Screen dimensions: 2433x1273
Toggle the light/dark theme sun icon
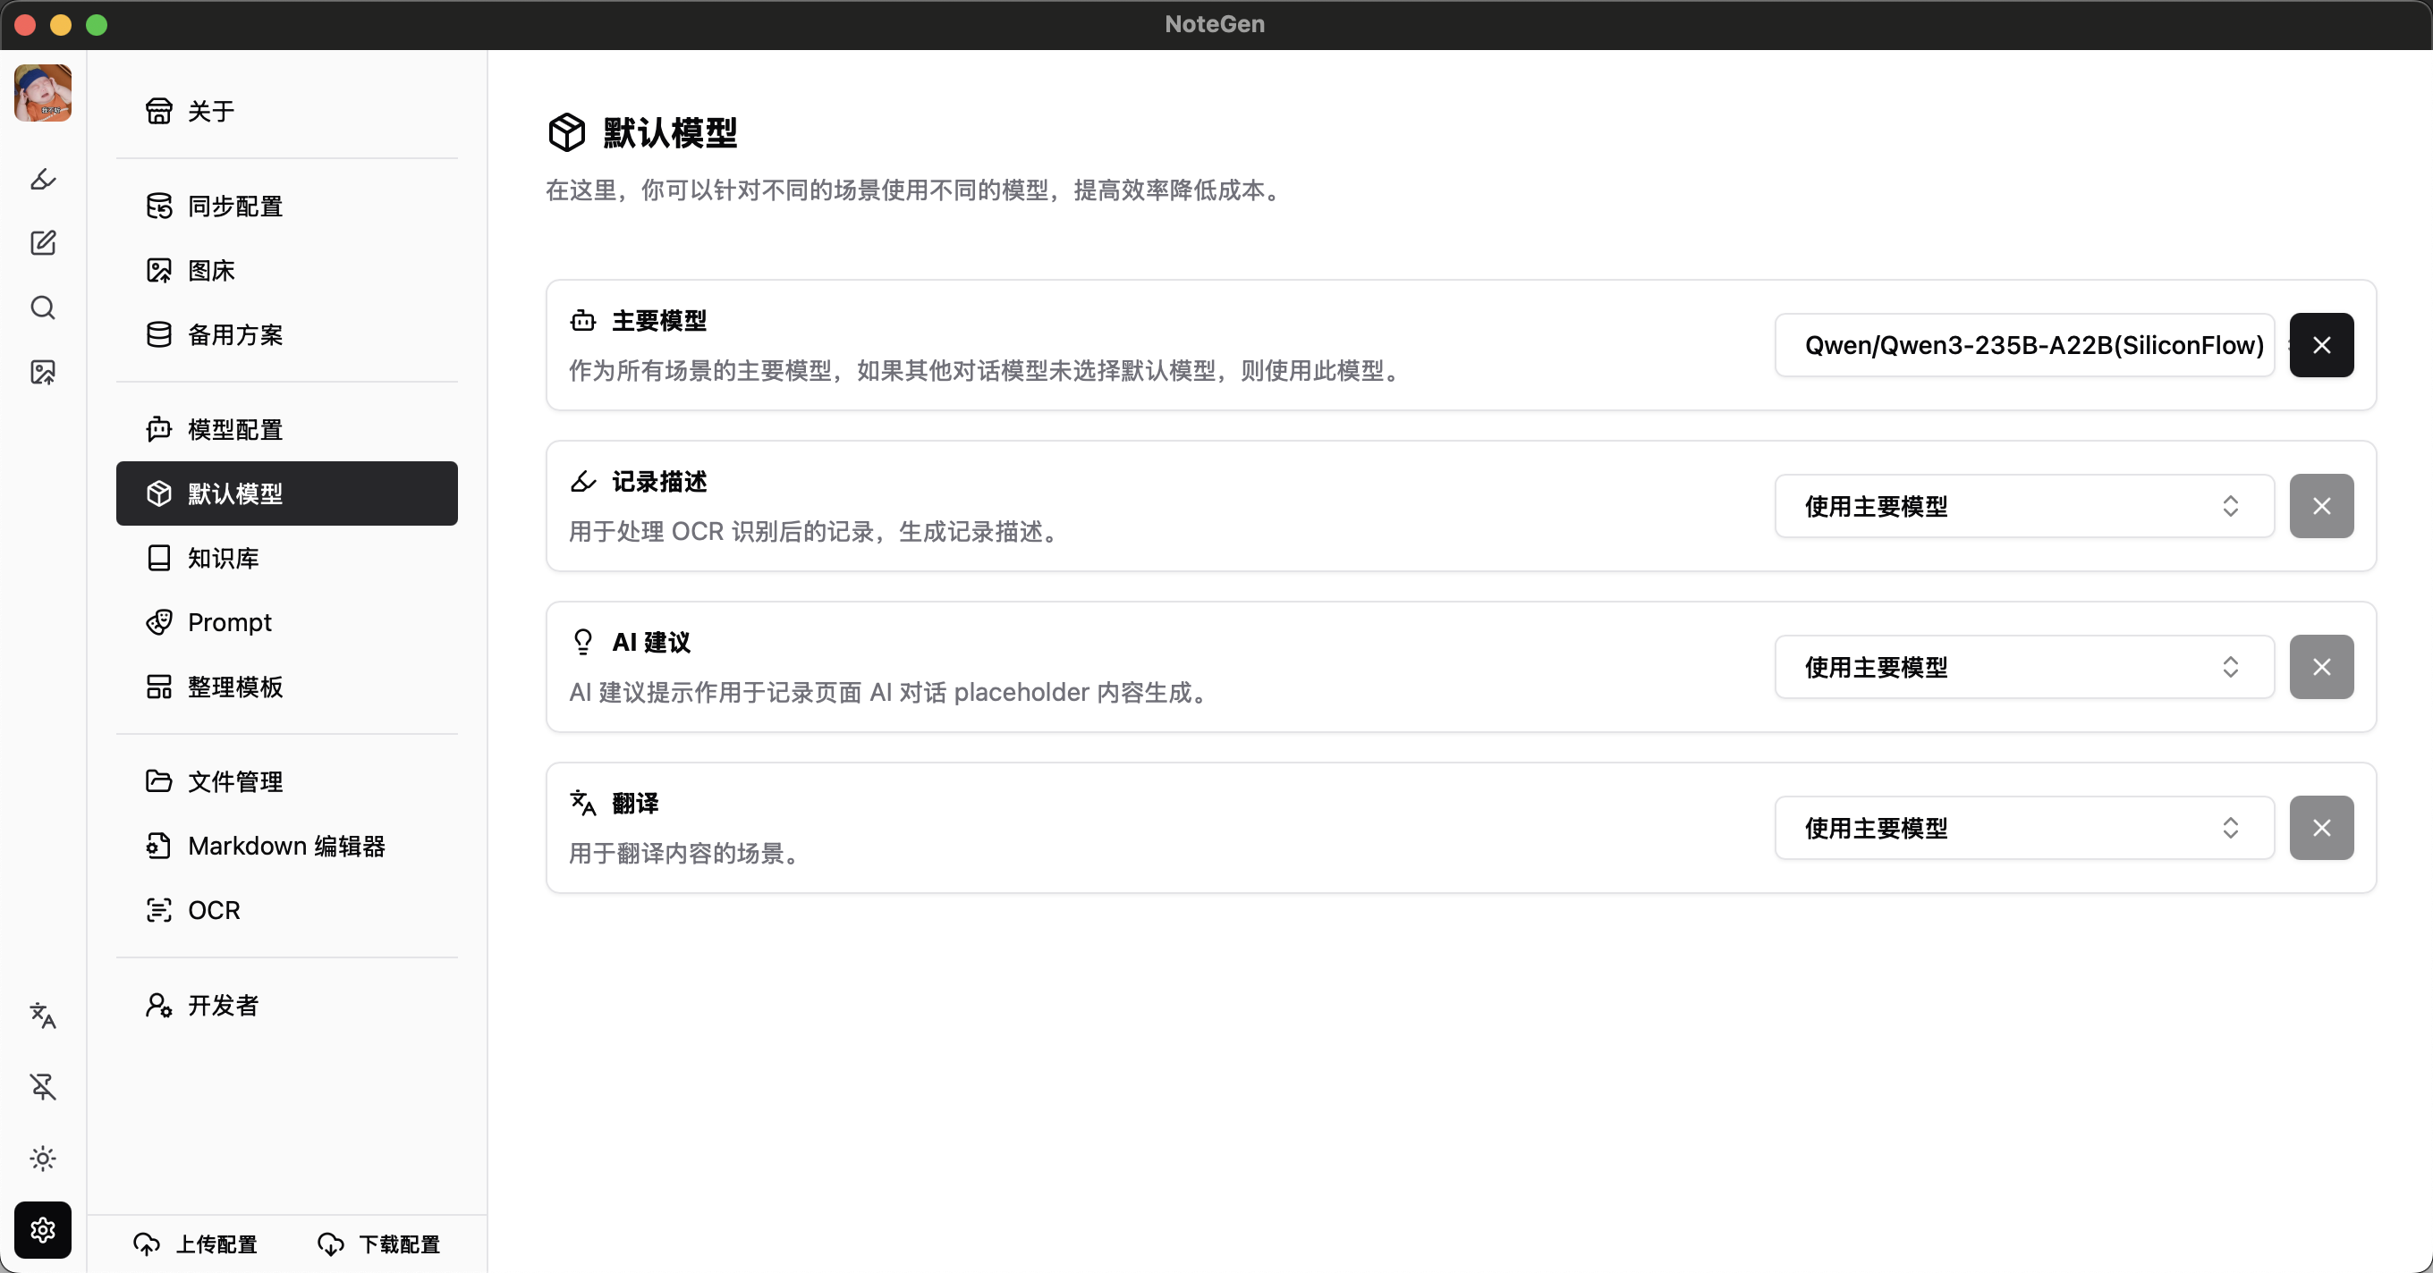pos(43,1159)
